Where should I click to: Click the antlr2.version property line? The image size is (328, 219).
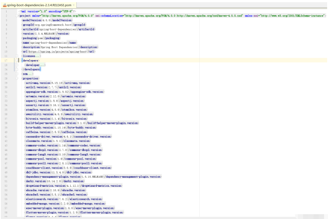tap(53, 87)
